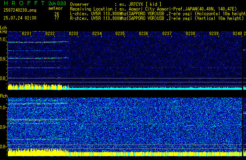Click meteor count value 77

pyautogui.click(x=57, y=18)
